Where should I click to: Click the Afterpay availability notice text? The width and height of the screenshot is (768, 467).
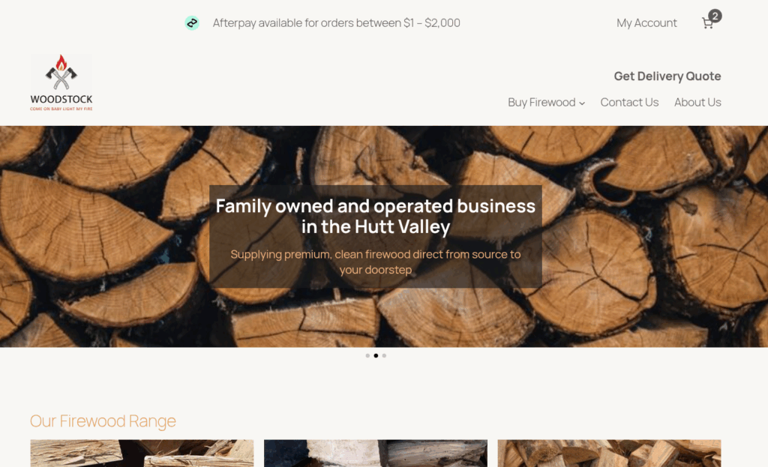click(337, 23)
